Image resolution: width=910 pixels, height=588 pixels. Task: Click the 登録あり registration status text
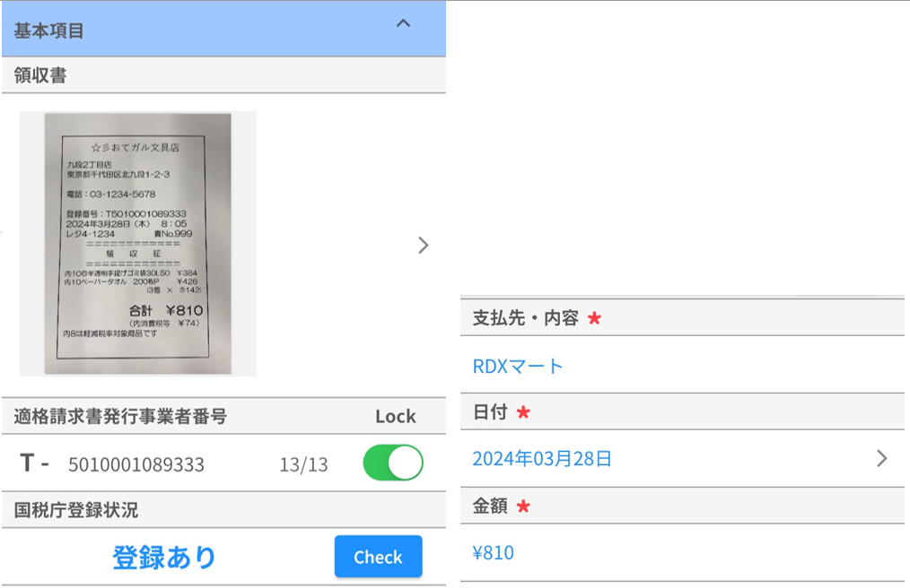pyautogui.click(x=164, y=558)
